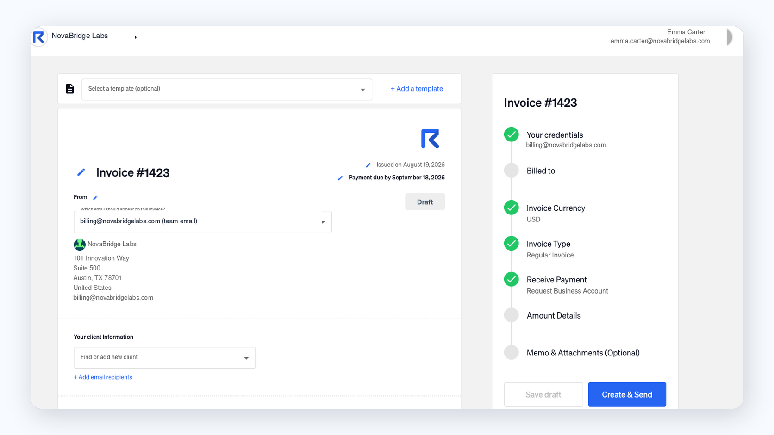Select the Billed to step circle

coord(512,170)
